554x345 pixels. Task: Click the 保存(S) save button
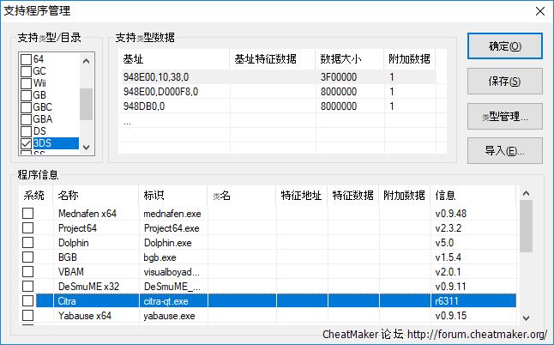point(503,82)
